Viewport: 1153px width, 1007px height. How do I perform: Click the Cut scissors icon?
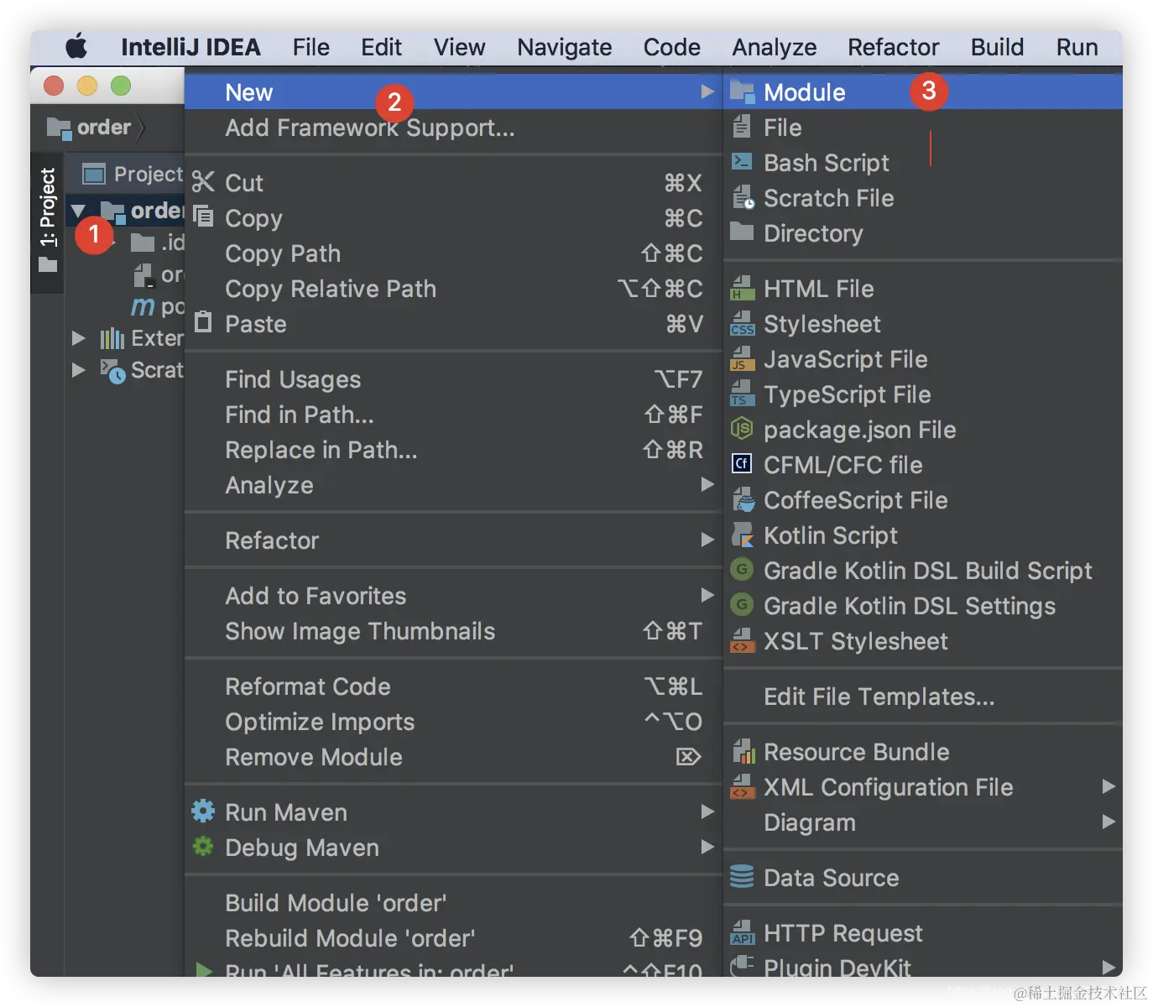tap(203, 182)
